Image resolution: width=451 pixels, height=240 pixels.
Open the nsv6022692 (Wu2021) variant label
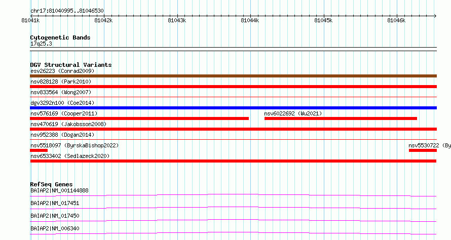[x=293, y=113]
